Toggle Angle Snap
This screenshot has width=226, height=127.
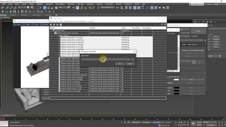click(86, 8)
